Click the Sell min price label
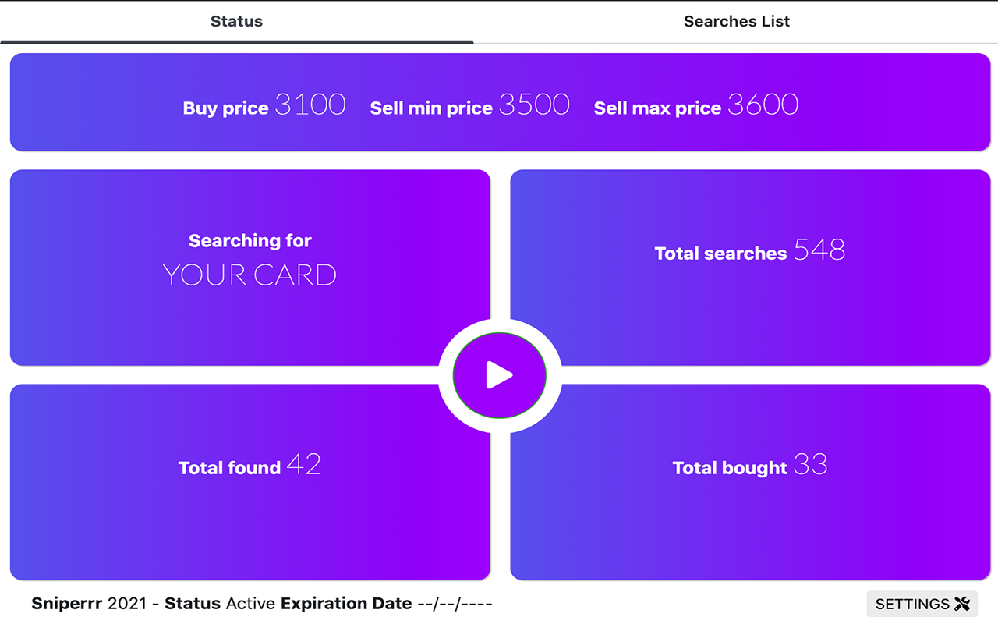The image size is (998, 624). pos(431,108)
